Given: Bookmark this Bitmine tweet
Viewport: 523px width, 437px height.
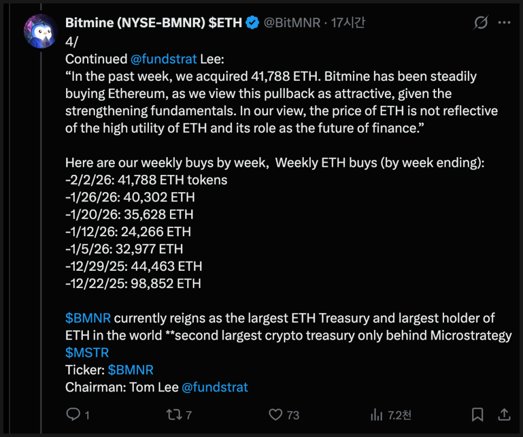Looking at the screenshot, I should pyautogui.click(x=477, y=415).
